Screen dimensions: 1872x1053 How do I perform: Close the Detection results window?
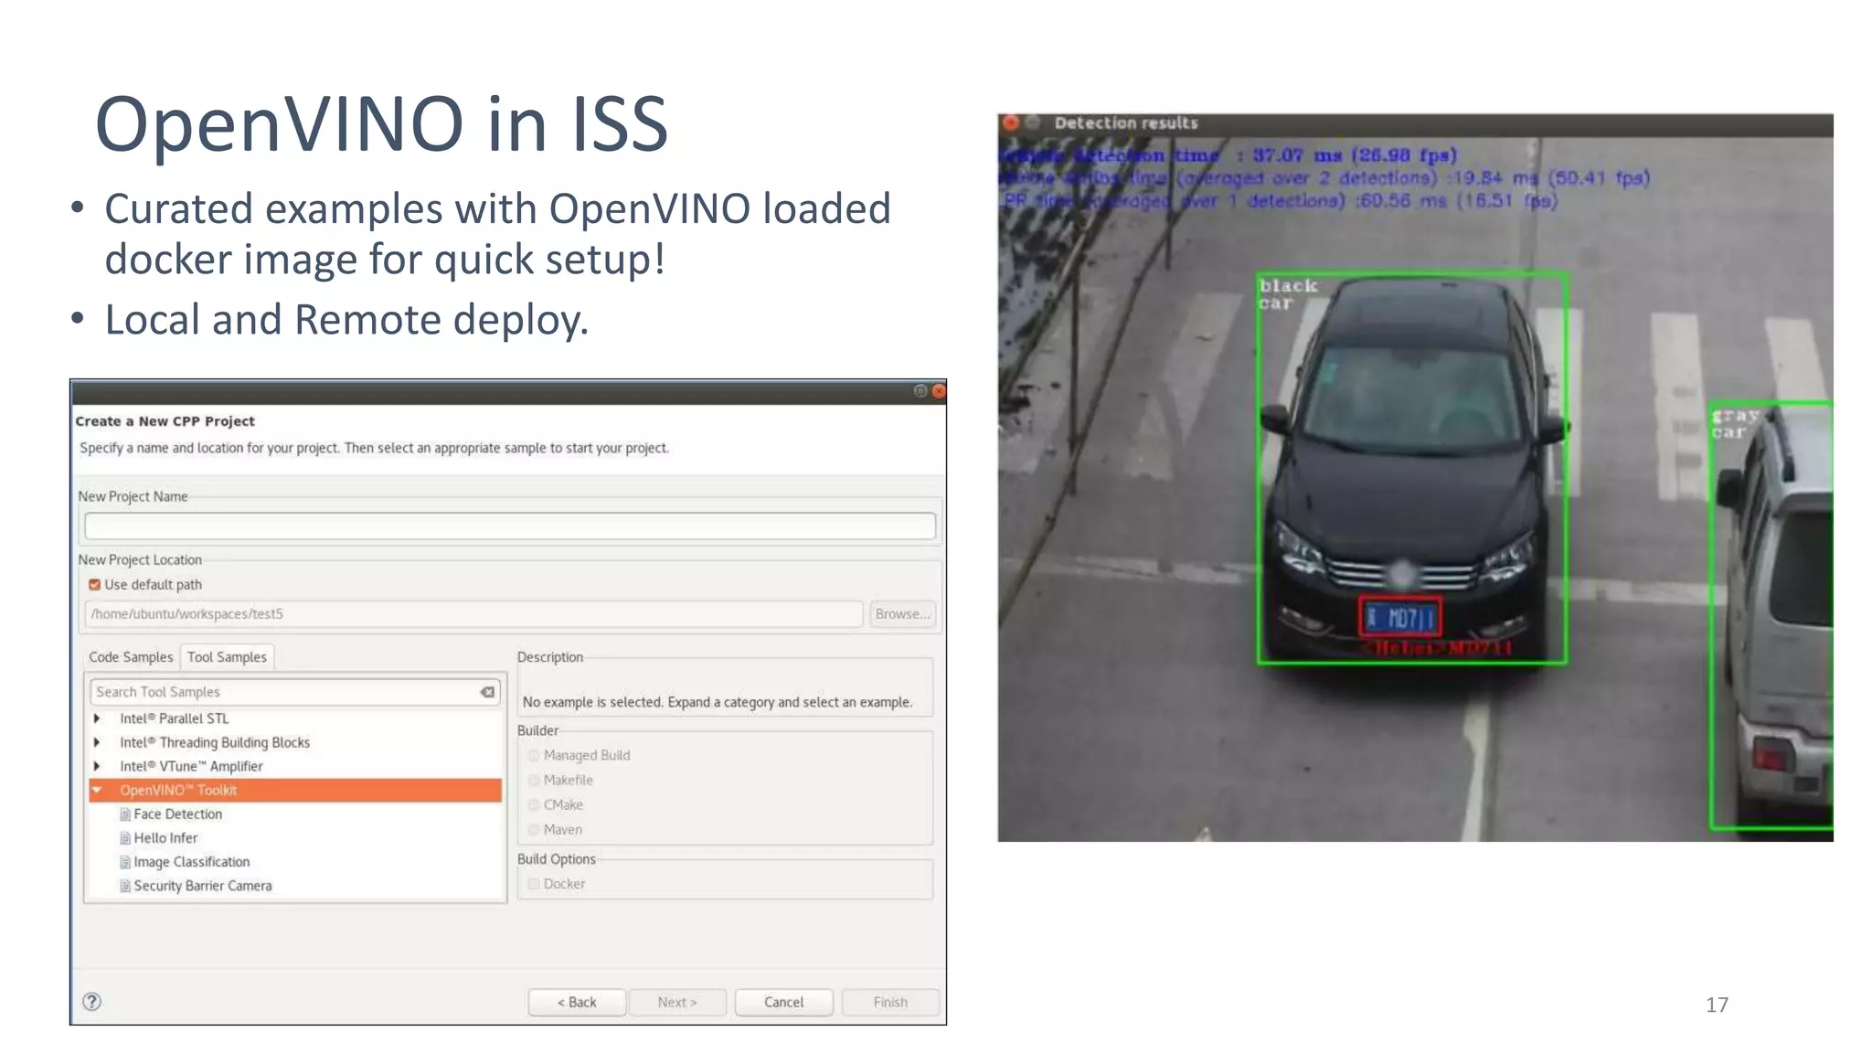pyautogui.click(x=1010, y=122)
